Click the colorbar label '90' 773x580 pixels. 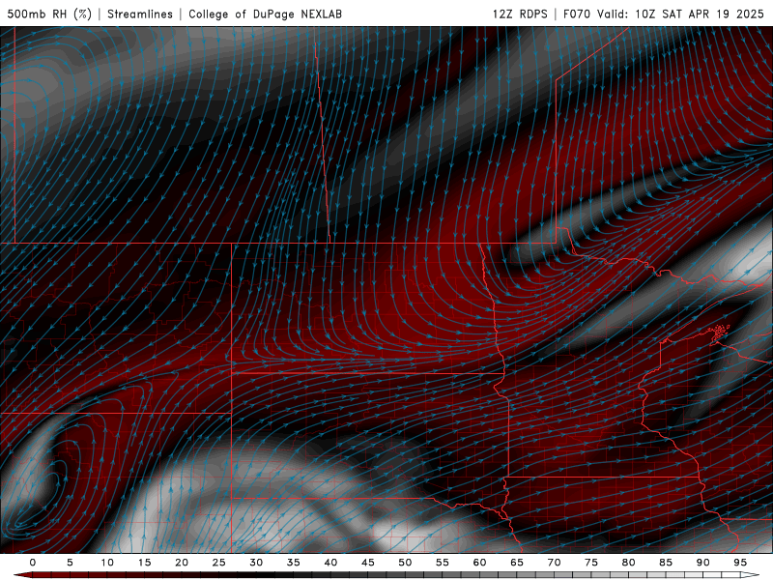pos(702,563)
